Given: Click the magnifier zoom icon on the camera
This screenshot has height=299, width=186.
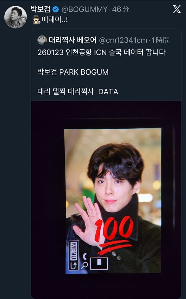Looking at the screenshot, I should pyautogui.click(x=85, y=265).
